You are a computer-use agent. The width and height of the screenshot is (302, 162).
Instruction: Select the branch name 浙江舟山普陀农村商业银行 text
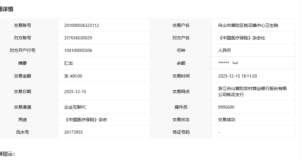(x=252, y=88)
